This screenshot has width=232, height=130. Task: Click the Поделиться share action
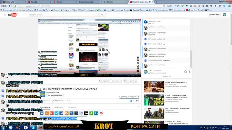pyautogui.click(x=58, y=101)
